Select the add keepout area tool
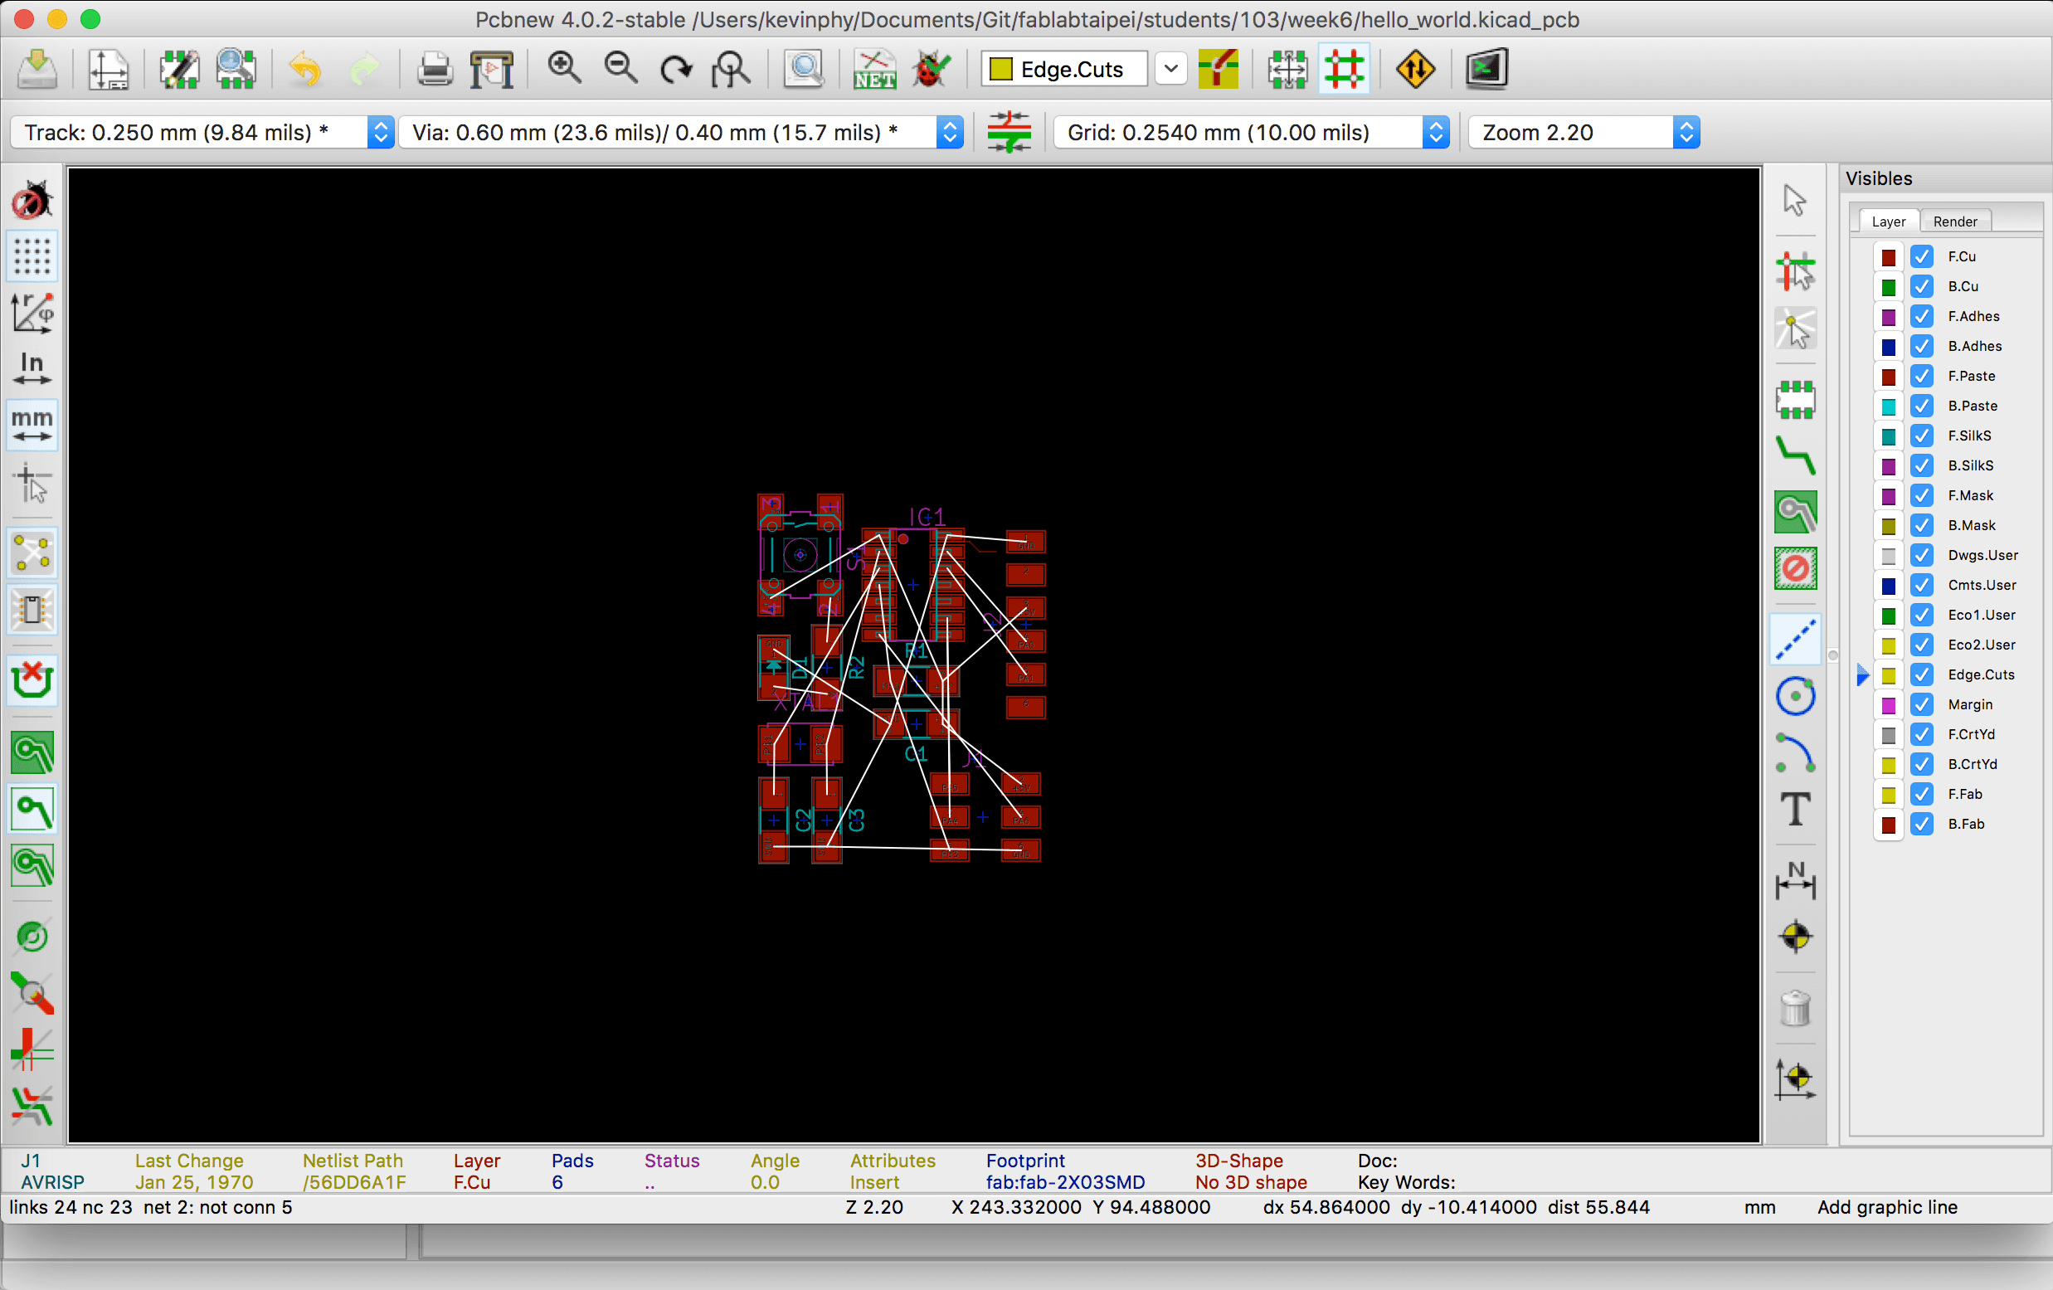The height and width of the screenshot is (1290, 2053). pos(1796,569)
